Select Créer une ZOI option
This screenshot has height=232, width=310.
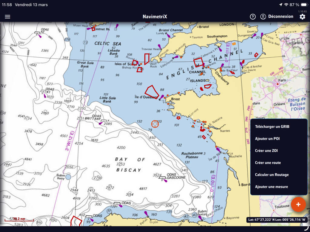click(x=266, y=151)
